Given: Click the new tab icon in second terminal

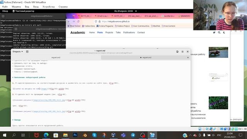Looking at the screenshot, I should click(16, 29).
